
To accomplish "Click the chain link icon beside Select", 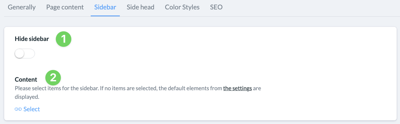I will [18, 109].
